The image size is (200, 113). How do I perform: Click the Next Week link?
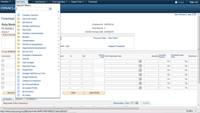tap(113, 38)
